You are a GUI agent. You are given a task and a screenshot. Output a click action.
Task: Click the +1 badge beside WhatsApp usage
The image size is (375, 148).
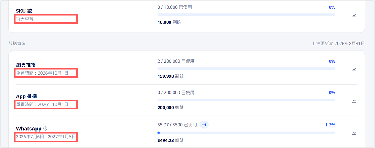[x=204, y=125]
